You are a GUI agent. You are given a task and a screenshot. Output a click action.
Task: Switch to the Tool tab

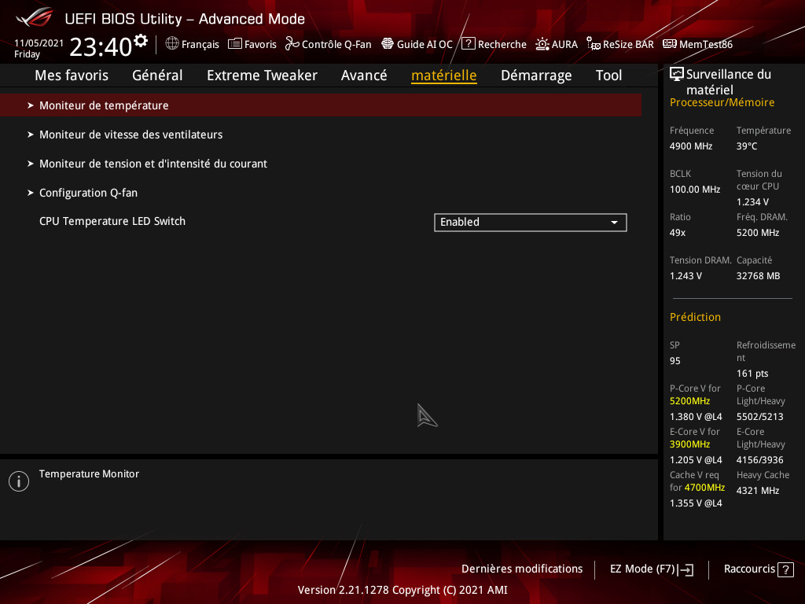[x=609, y=75]
